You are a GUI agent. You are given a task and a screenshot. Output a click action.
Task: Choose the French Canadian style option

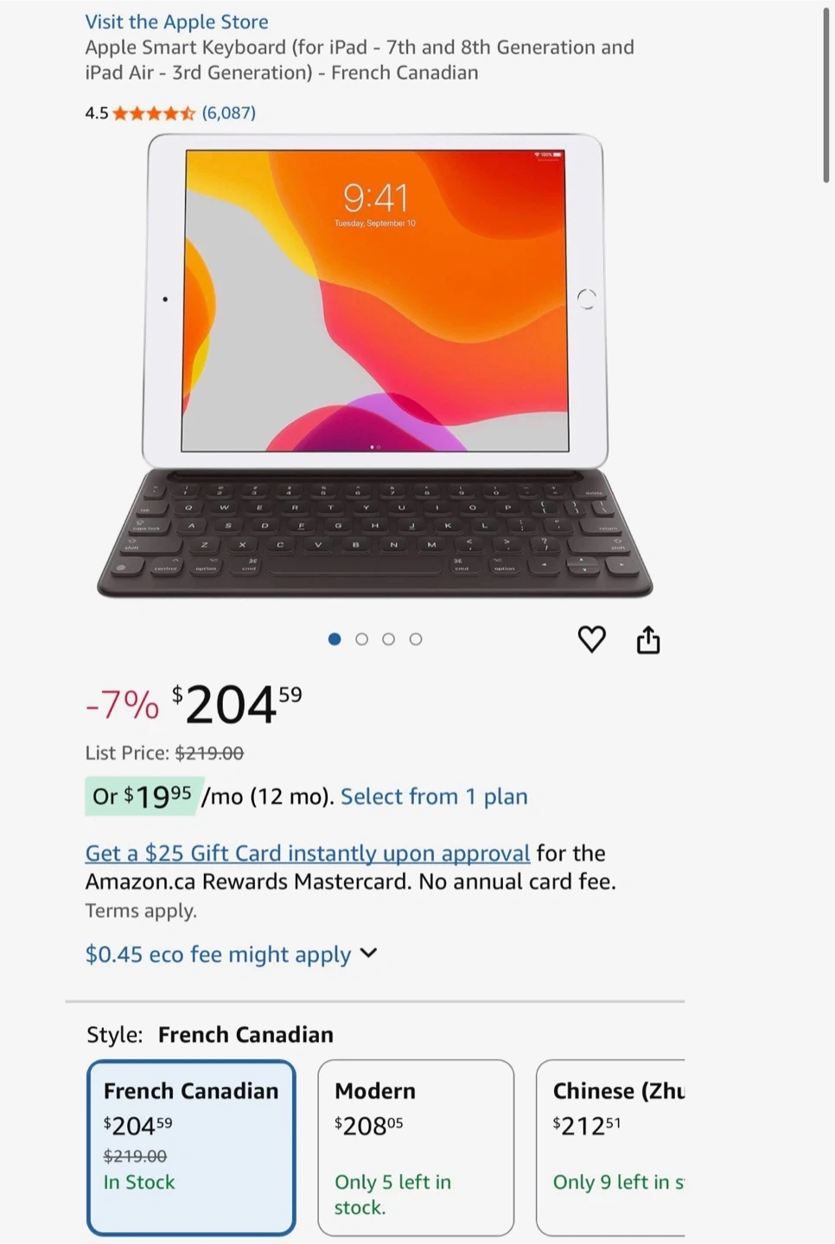191,1147
